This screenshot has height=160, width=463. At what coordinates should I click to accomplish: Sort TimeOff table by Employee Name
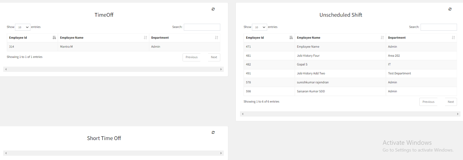(103, 38)
